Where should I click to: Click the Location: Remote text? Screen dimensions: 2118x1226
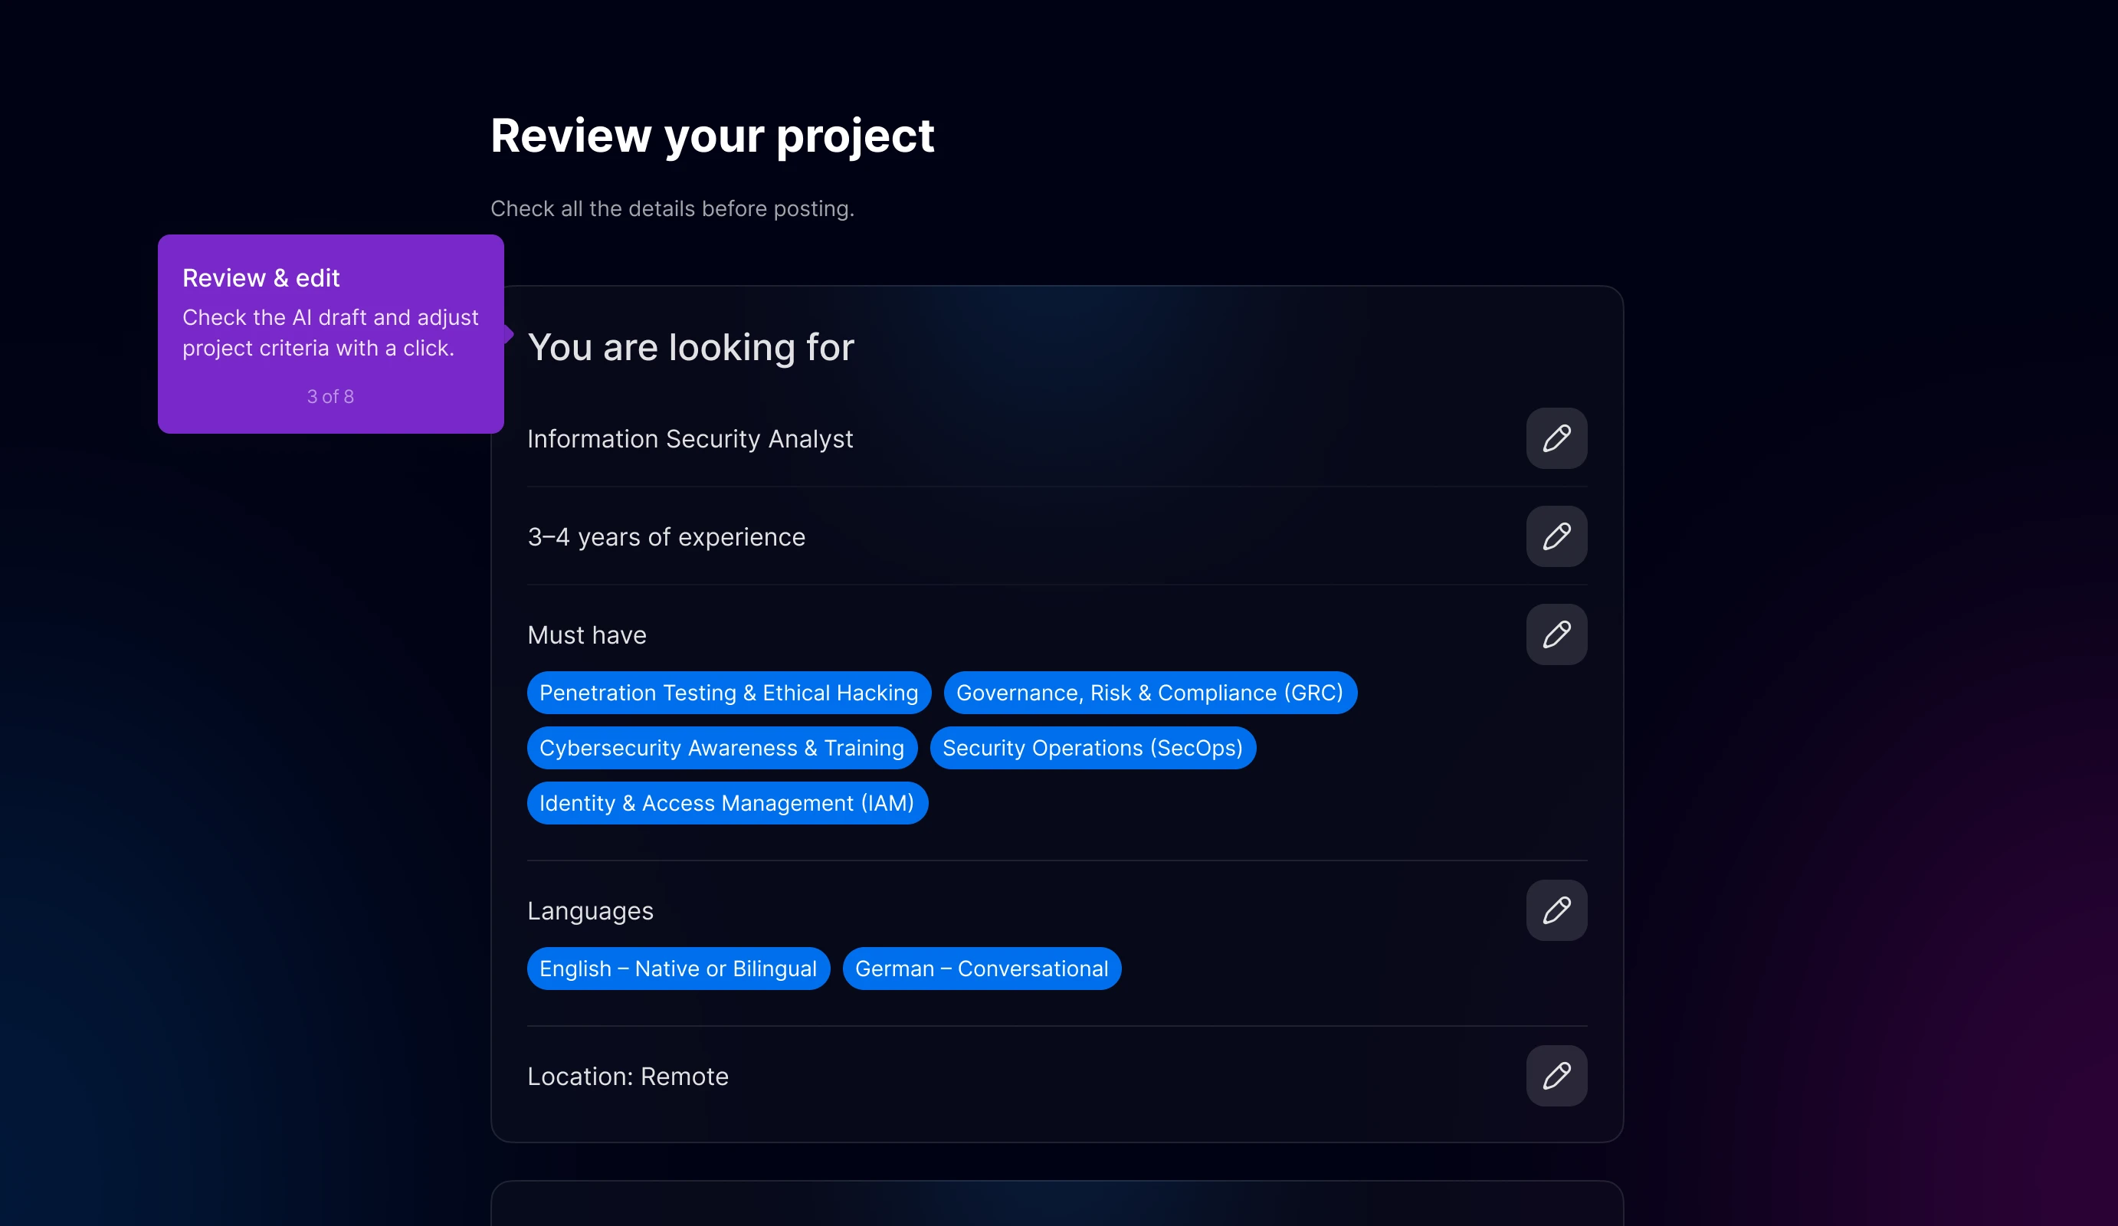click(x=627, y=1077)
